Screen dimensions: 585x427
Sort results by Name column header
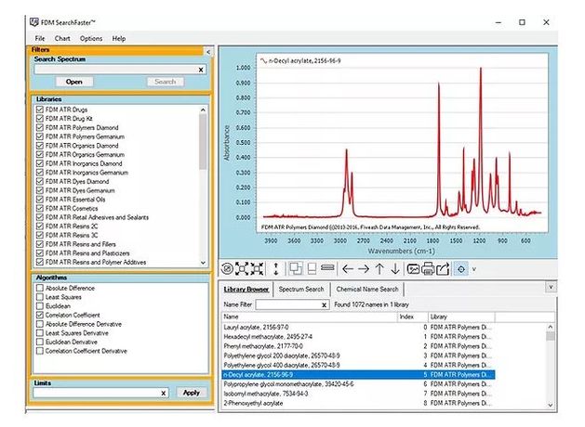(310, 317)
